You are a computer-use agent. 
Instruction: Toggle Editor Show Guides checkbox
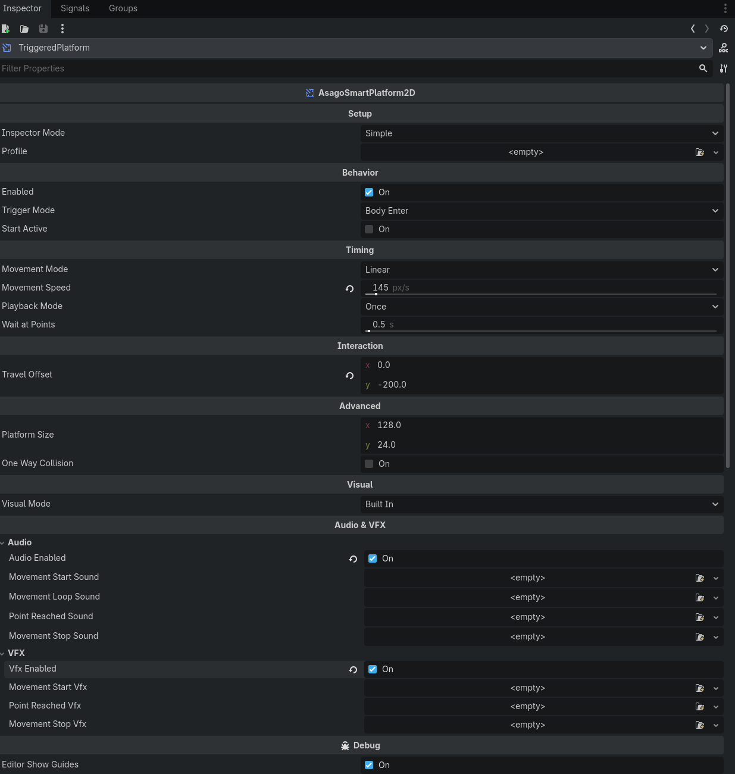coord(369,765)
